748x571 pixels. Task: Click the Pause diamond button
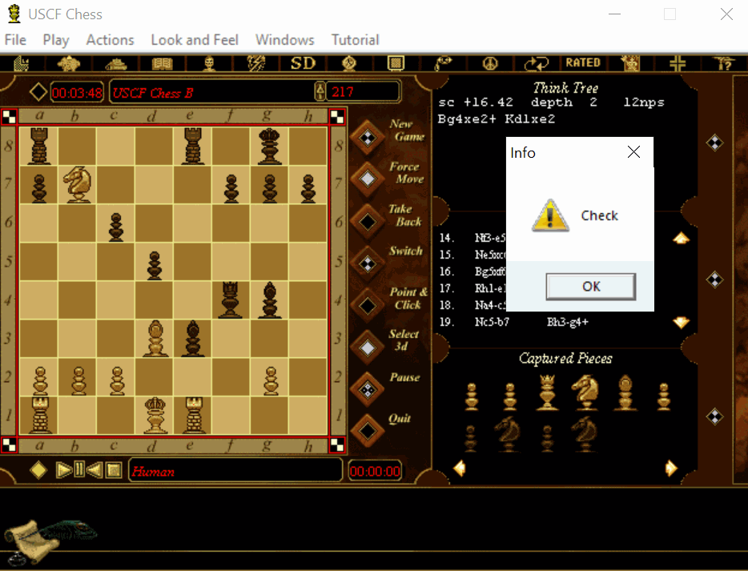pyautogui.click(x=368, y=389)
